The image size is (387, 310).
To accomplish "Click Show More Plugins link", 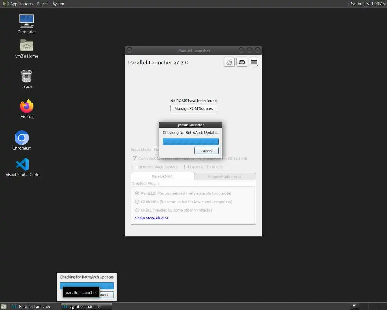I will point(152,218).
